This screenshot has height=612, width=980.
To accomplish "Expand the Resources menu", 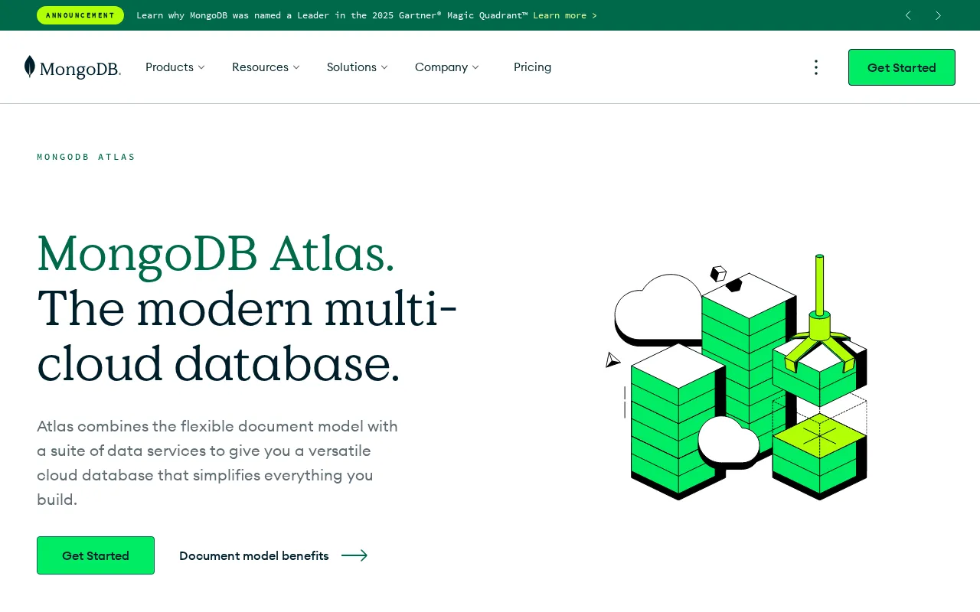I will pos(266,67).
